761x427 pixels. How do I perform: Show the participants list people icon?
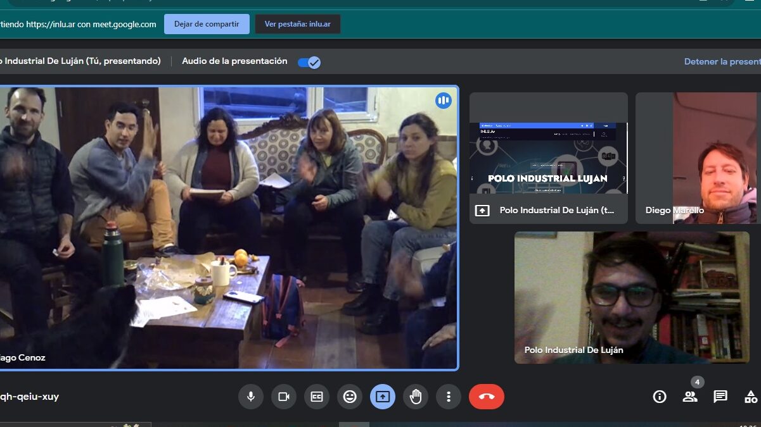(x=690, y=397)
